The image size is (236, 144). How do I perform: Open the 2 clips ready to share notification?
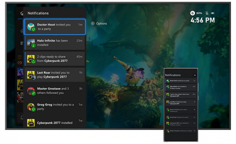55,59
